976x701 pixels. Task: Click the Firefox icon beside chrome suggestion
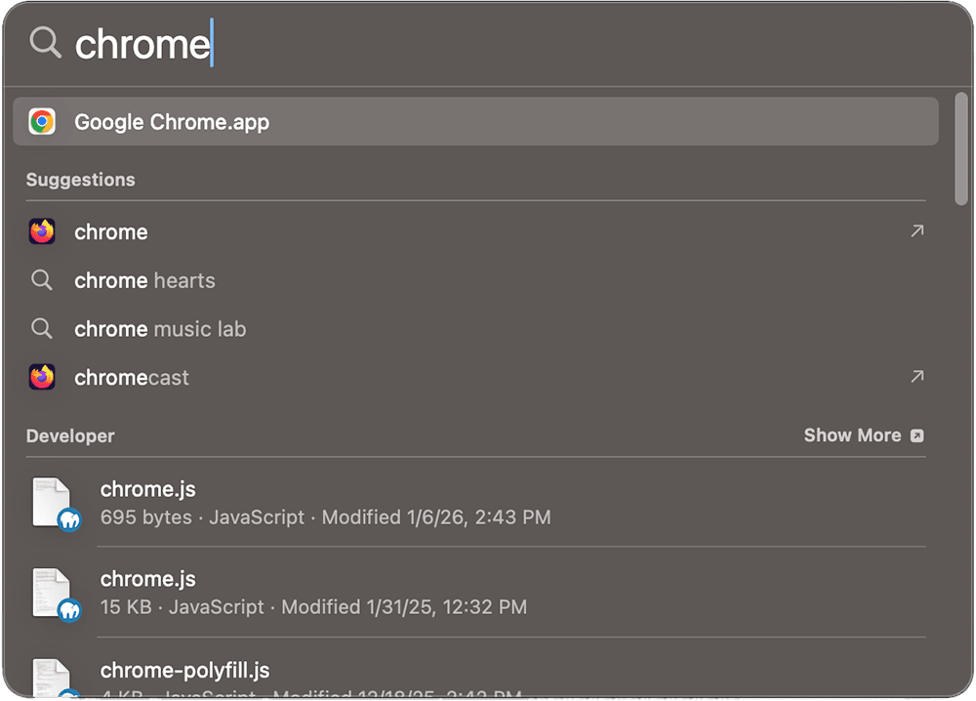click(x=43, y=231)
